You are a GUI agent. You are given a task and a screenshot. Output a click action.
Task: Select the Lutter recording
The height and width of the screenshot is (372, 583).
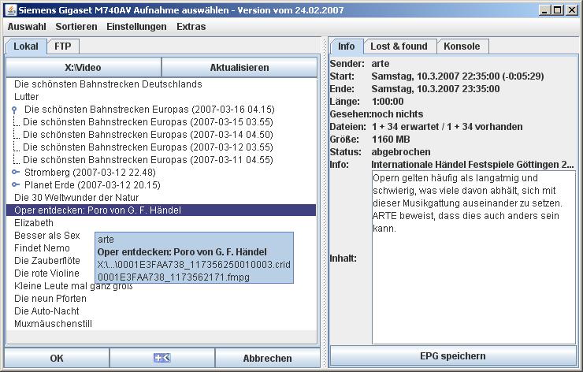[27, 97]
